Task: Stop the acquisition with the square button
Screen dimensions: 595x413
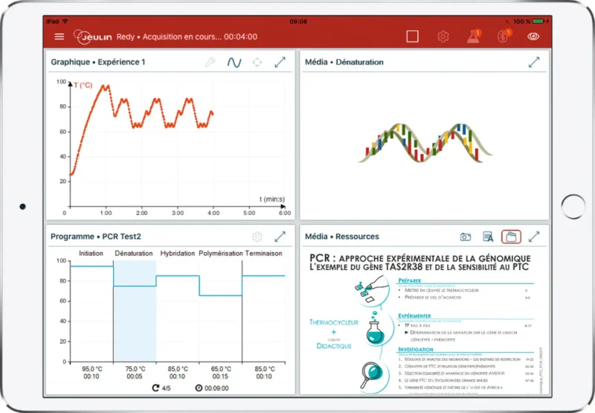Action: point(413,36)
